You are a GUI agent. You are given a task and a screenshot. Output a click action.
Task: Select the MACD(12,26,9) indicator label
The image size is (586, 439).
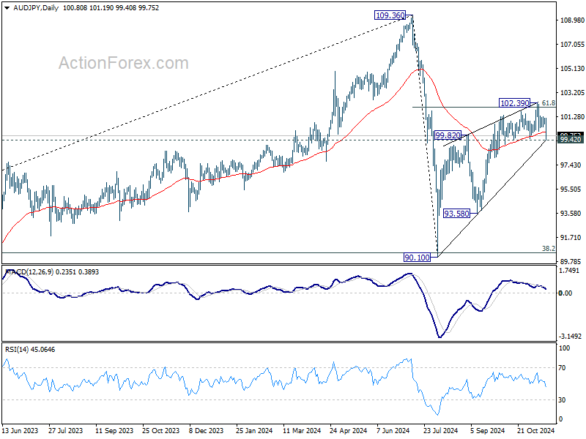coord(29,271)
